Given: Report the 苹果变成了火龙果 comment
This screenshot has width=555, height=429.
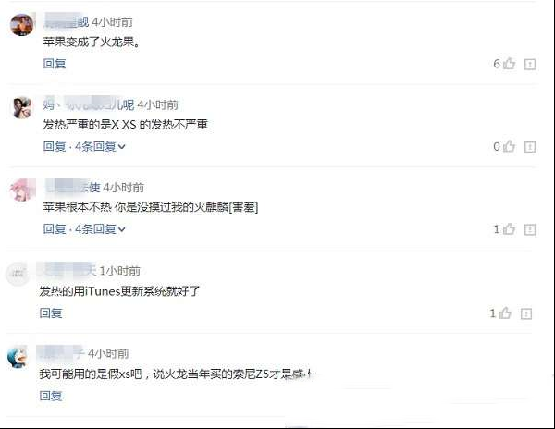Looking at the screenshot, I should [529, 64].
